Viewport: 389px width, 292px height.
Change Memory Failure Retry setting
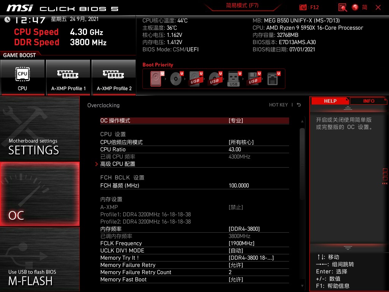point(194,265)
